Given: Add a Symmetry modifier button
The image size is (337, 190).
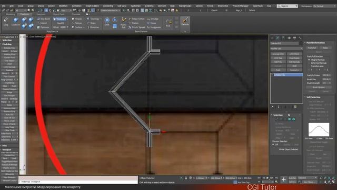Looking at the screenshot, I should [294, 70].
